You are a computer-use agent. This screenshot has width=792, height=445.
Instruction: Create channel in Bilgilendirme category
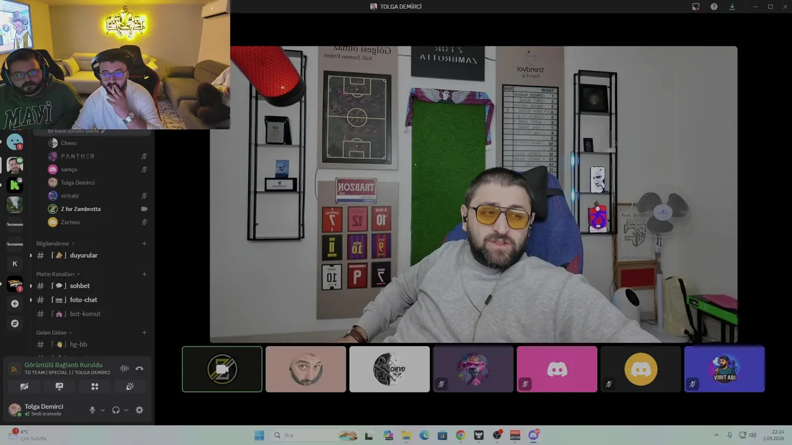tap(144, 244)
